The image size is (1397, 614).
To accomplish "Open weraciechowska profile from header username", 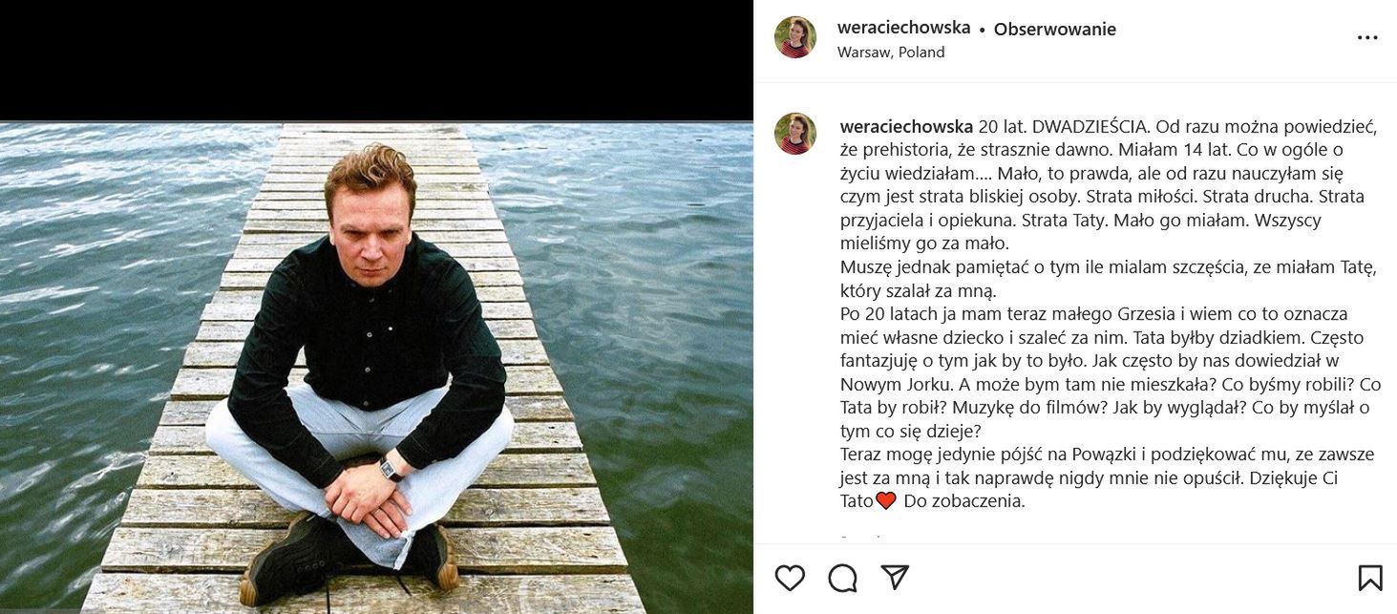I will 903,28.
